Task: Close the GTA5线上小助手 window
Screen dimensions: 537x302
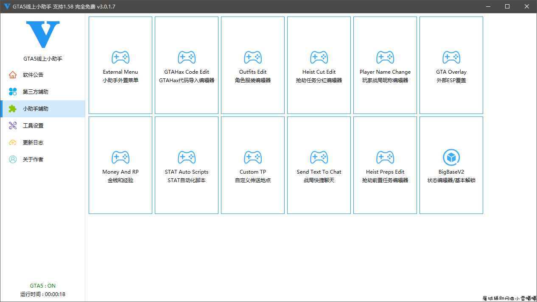Action: pos(527,6)
